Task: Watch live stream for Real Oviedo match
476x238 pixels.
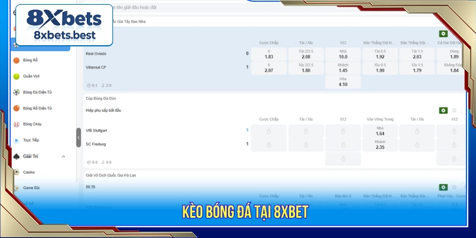Action: click(x=443, y=34)
